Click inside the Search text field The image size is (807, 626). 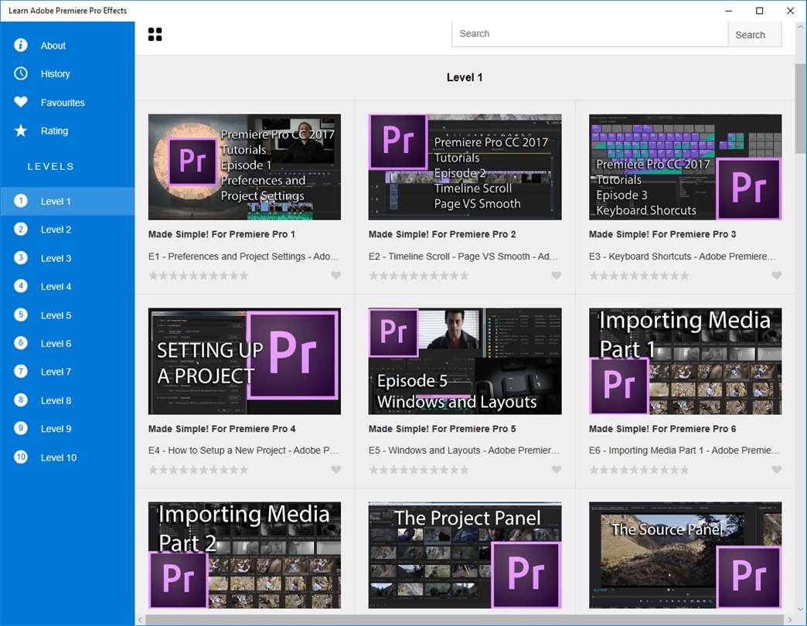(x=589, y=34)
